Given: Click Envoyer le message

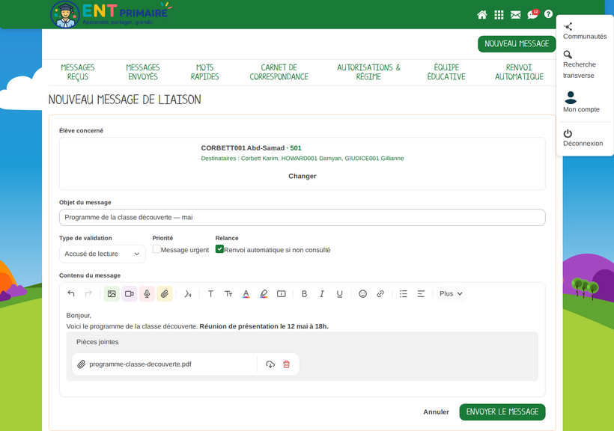Looking at the screenshot, I should click(x=502, y=412).
